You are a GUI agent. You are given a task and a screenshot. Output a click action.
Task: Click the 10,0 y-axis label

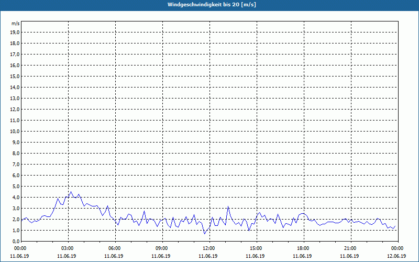point(15,132)
